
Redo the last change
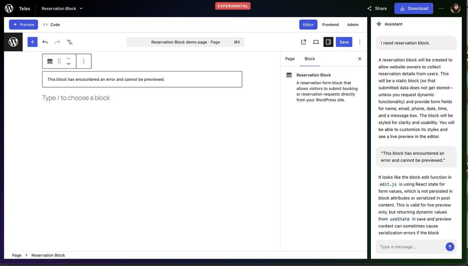(57, 42)
